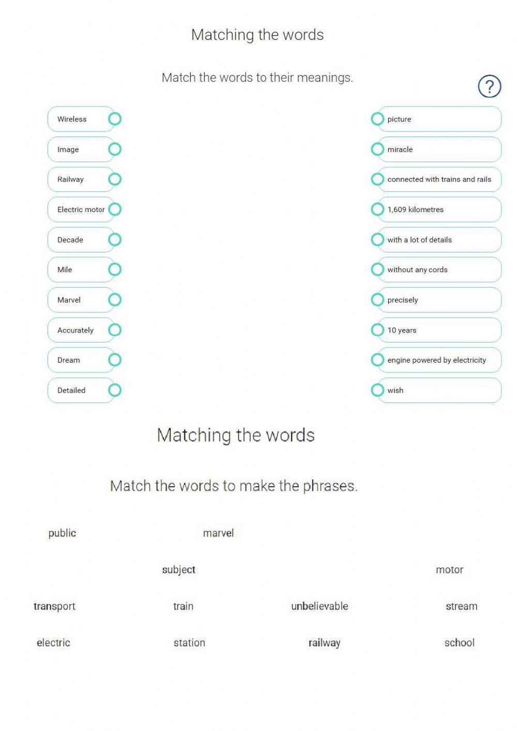Select the 'engine powered by electricity' meaning
Image resolution: width=517 pixels, height=731 pixels.
tap(439, 360)
